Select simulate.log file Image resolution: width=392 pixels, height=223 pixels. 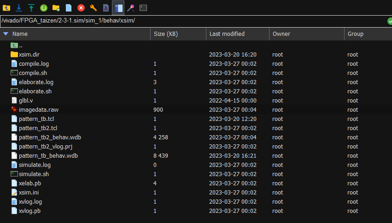[x=196, y=165]
